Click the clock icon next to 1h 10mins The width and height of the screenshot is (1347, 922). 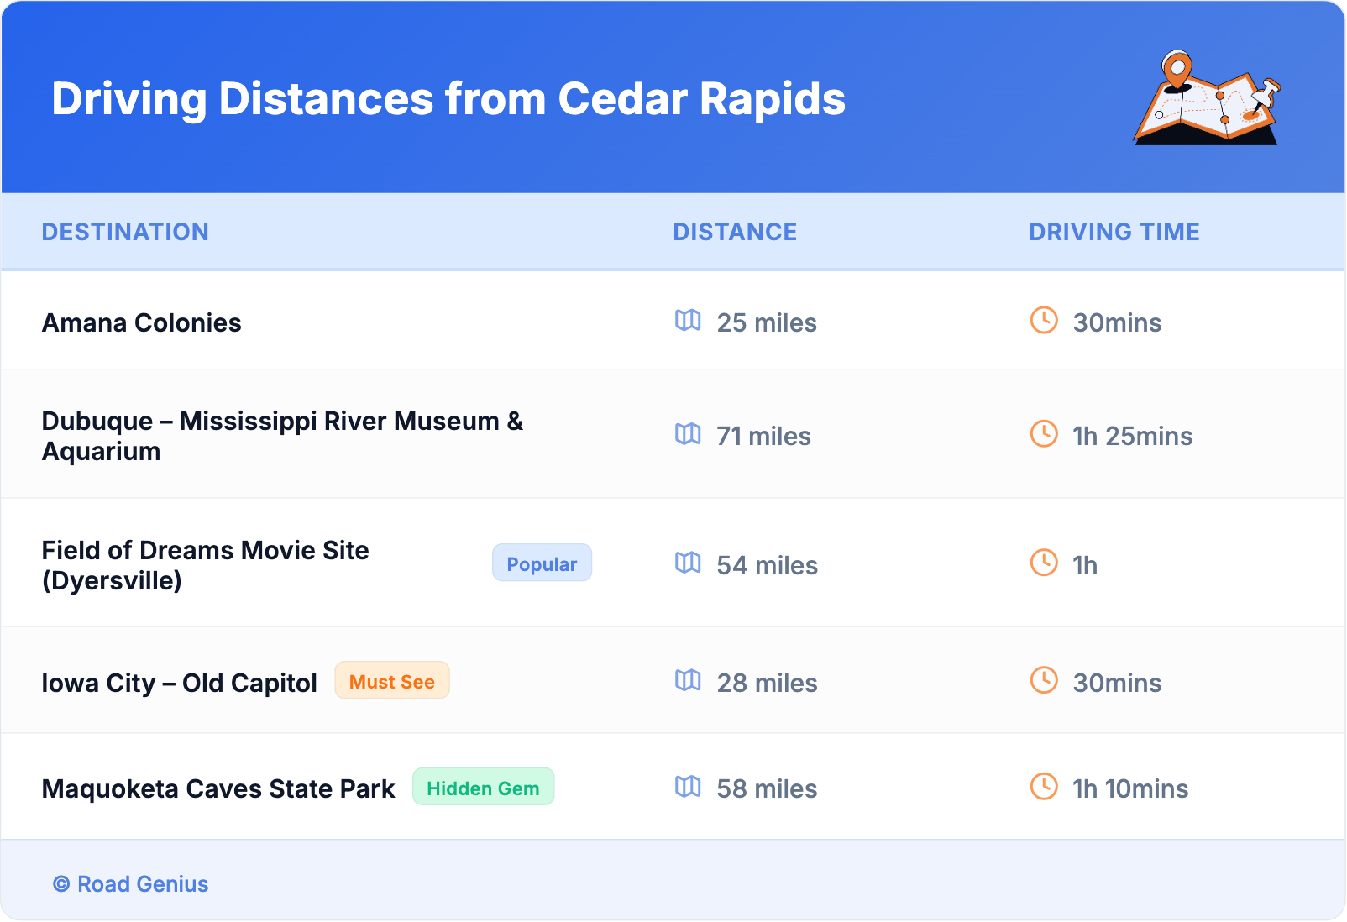point(1044,787)
